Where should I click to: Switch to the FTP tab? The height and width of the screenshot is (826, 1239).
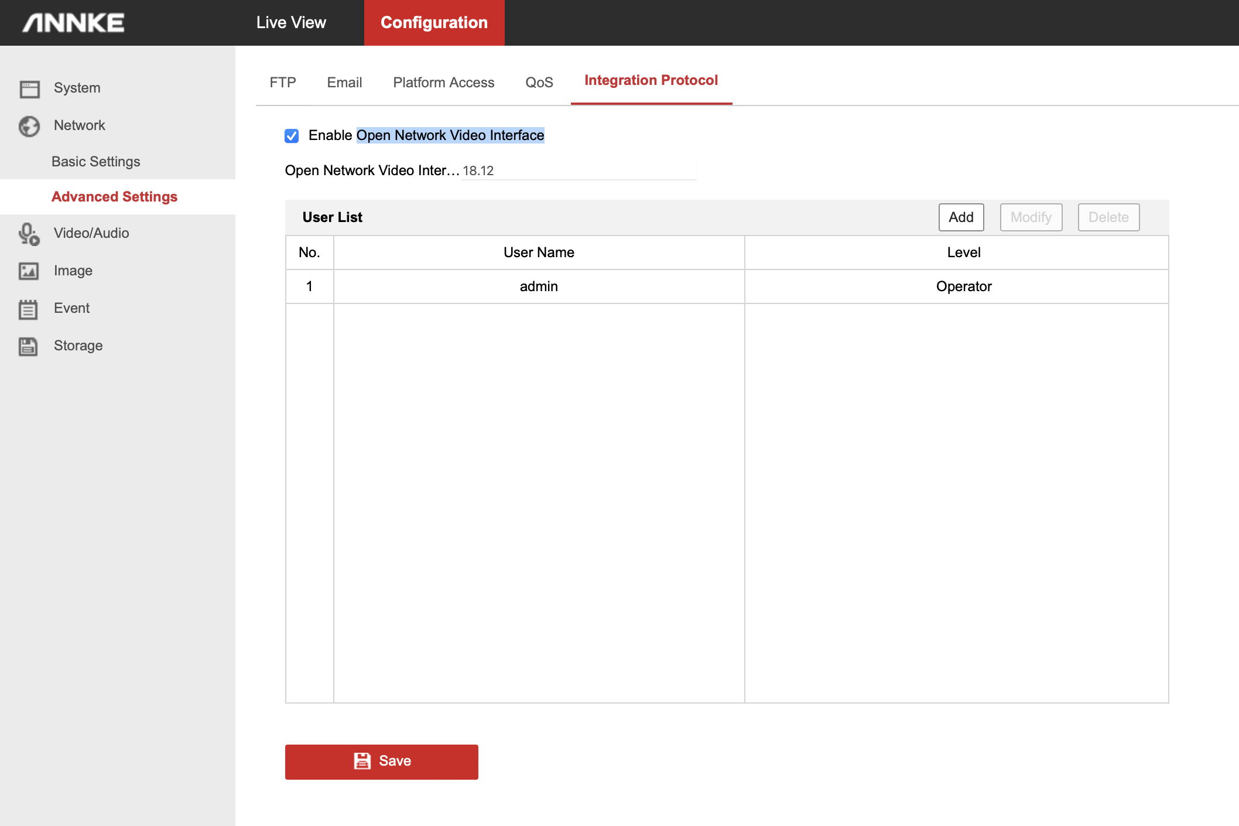283,83
